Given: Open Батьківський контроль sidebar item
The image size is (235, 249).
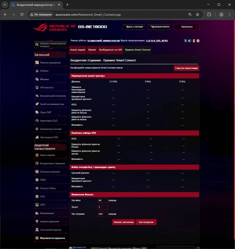Looking at the screenshot, I should click(50, 96).
